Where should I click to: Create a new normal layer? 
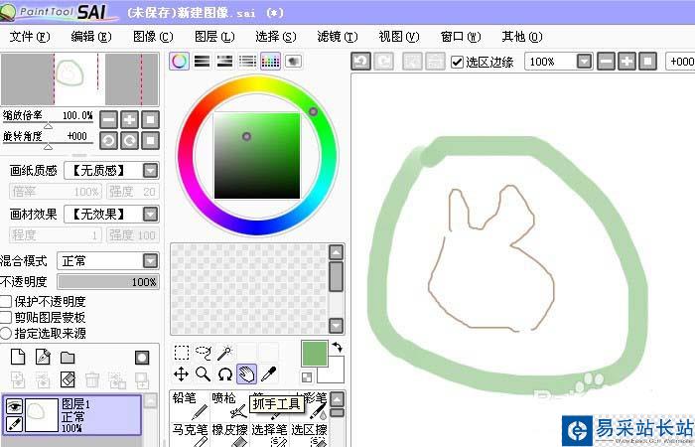(18, 357)
